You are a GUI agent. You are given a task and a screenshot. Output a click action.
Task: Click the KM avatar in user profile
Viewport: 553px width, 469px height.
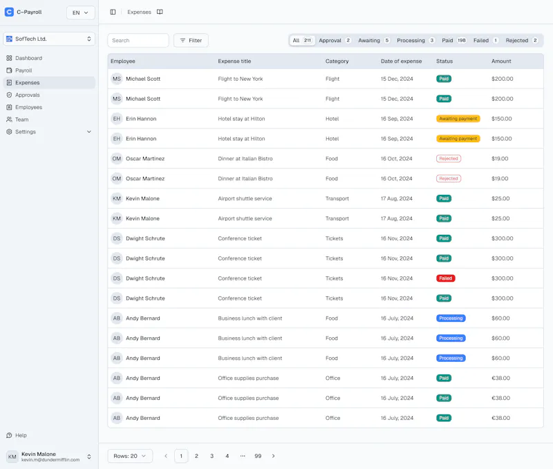[12, 457]
